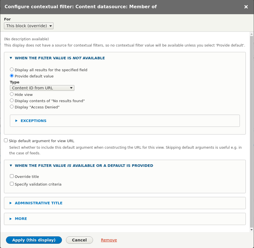Click the Cancel button
The height and width of the screenshot is (248, 254).
point(79,240)
